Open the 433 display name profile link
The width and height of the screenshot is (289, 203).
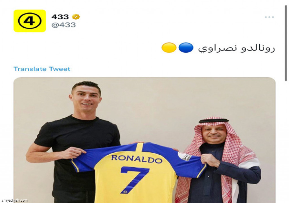[x=60, y=17]
